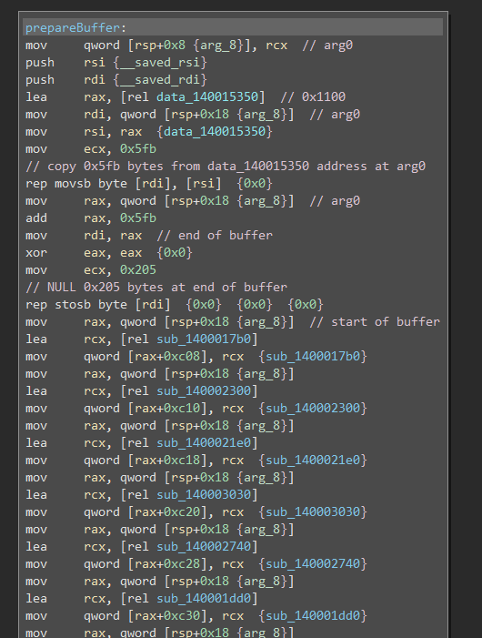Click {sub_140003030} annotation after rax+0xc20

tap(313, 511)
